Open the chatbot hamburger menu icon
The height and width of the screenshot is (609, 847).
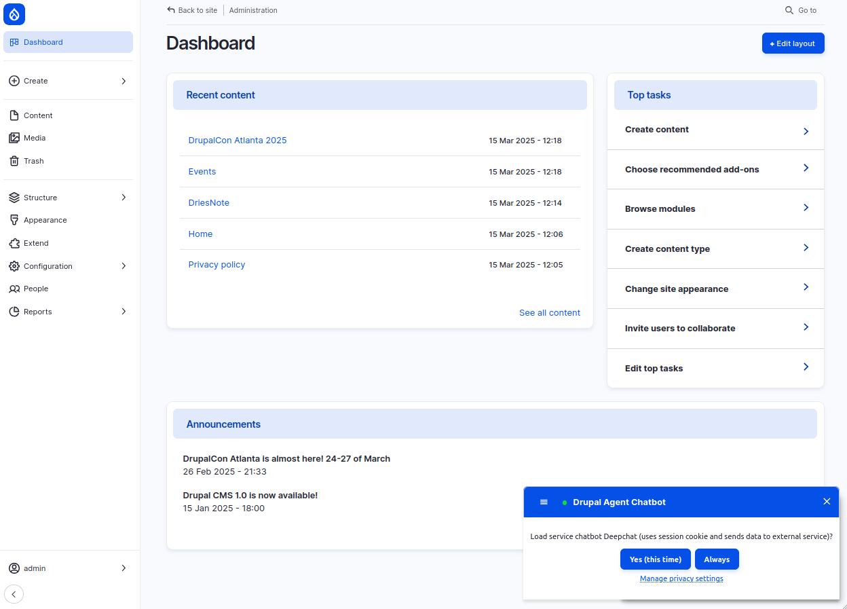(544, 502)
